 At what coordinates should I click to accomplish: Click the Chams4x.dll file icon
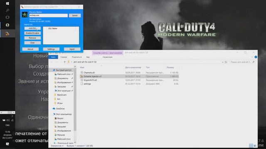[81, 72]
